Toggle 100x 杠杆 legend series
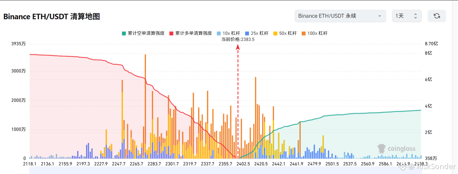The height and width of the screenshot is (174, 458). [314, 33]
